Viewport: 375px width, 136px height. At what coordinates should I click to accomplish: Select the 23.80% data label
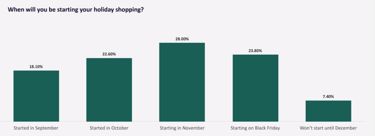point(255,51)
